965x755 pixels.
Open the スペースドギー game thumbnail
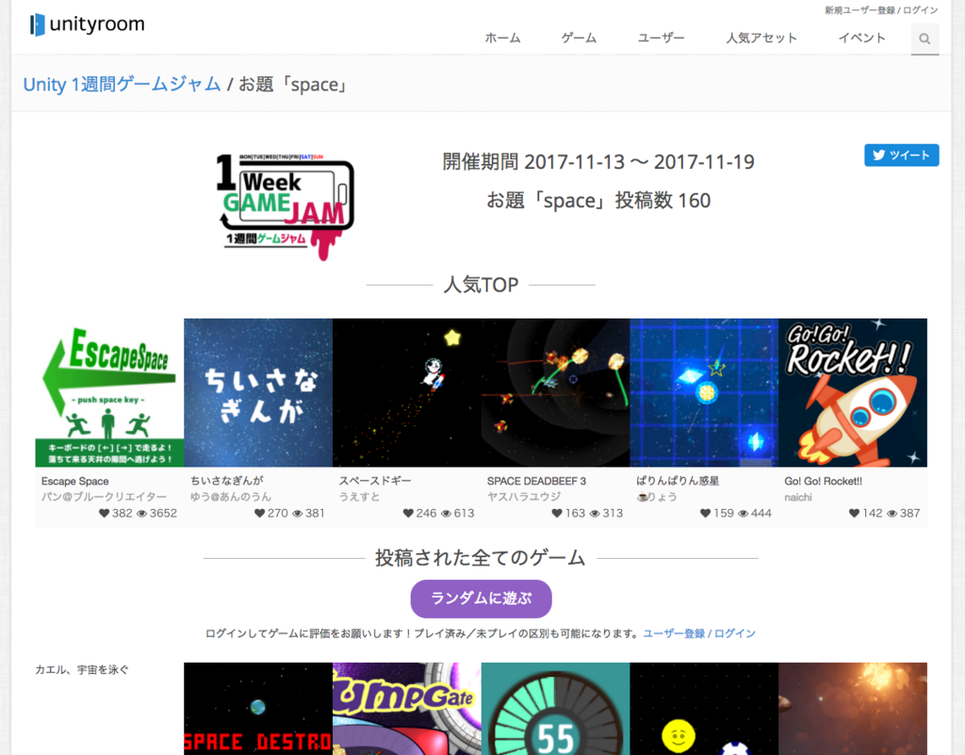point(407,392)
